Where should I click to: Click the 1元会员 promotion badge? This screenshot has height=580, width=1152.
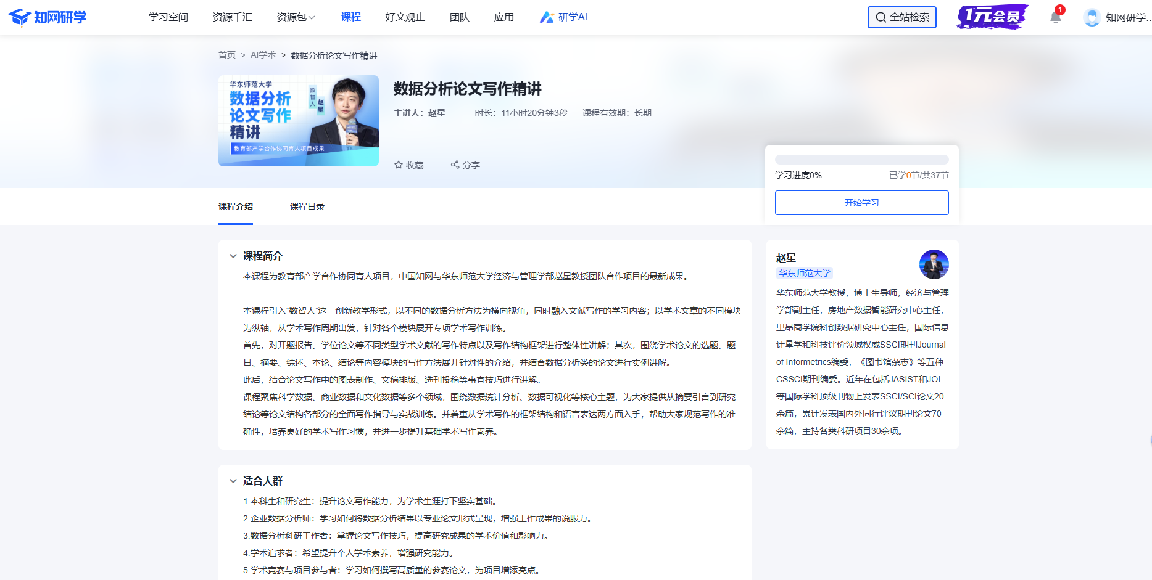[x=992, y=17]
